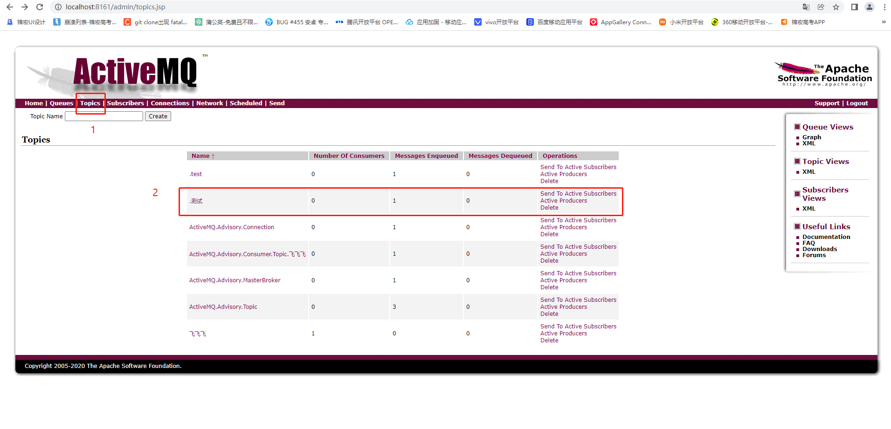Open the 蒲公英 bookmark
The width and height of the screenshot is (891, 429).
pyautogui.click(x=226, y=22)
